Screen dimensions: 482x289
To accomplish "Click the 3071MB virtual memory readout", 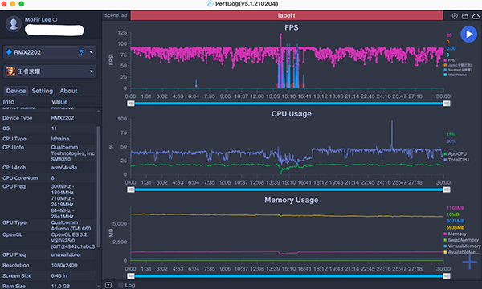I will (455, 221).
